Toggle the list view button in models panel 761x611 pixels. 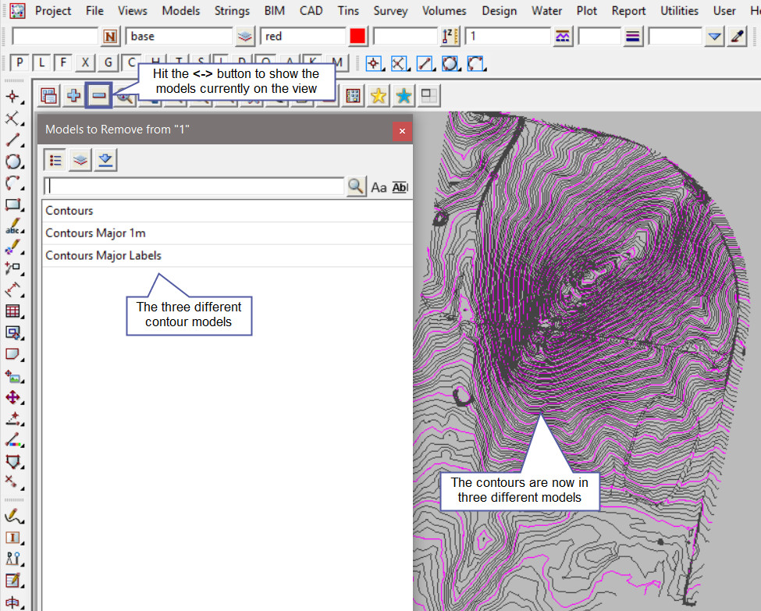[55, 160]
